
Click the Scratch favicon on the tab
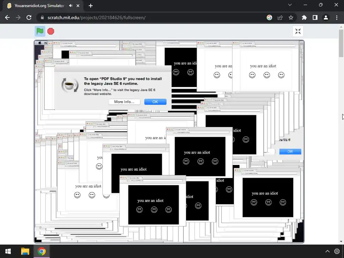click(9, 6)
